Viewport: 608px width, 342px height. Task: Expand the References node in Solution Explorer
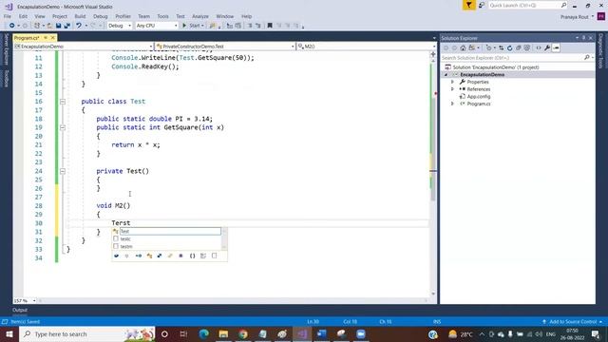[452, 89]
